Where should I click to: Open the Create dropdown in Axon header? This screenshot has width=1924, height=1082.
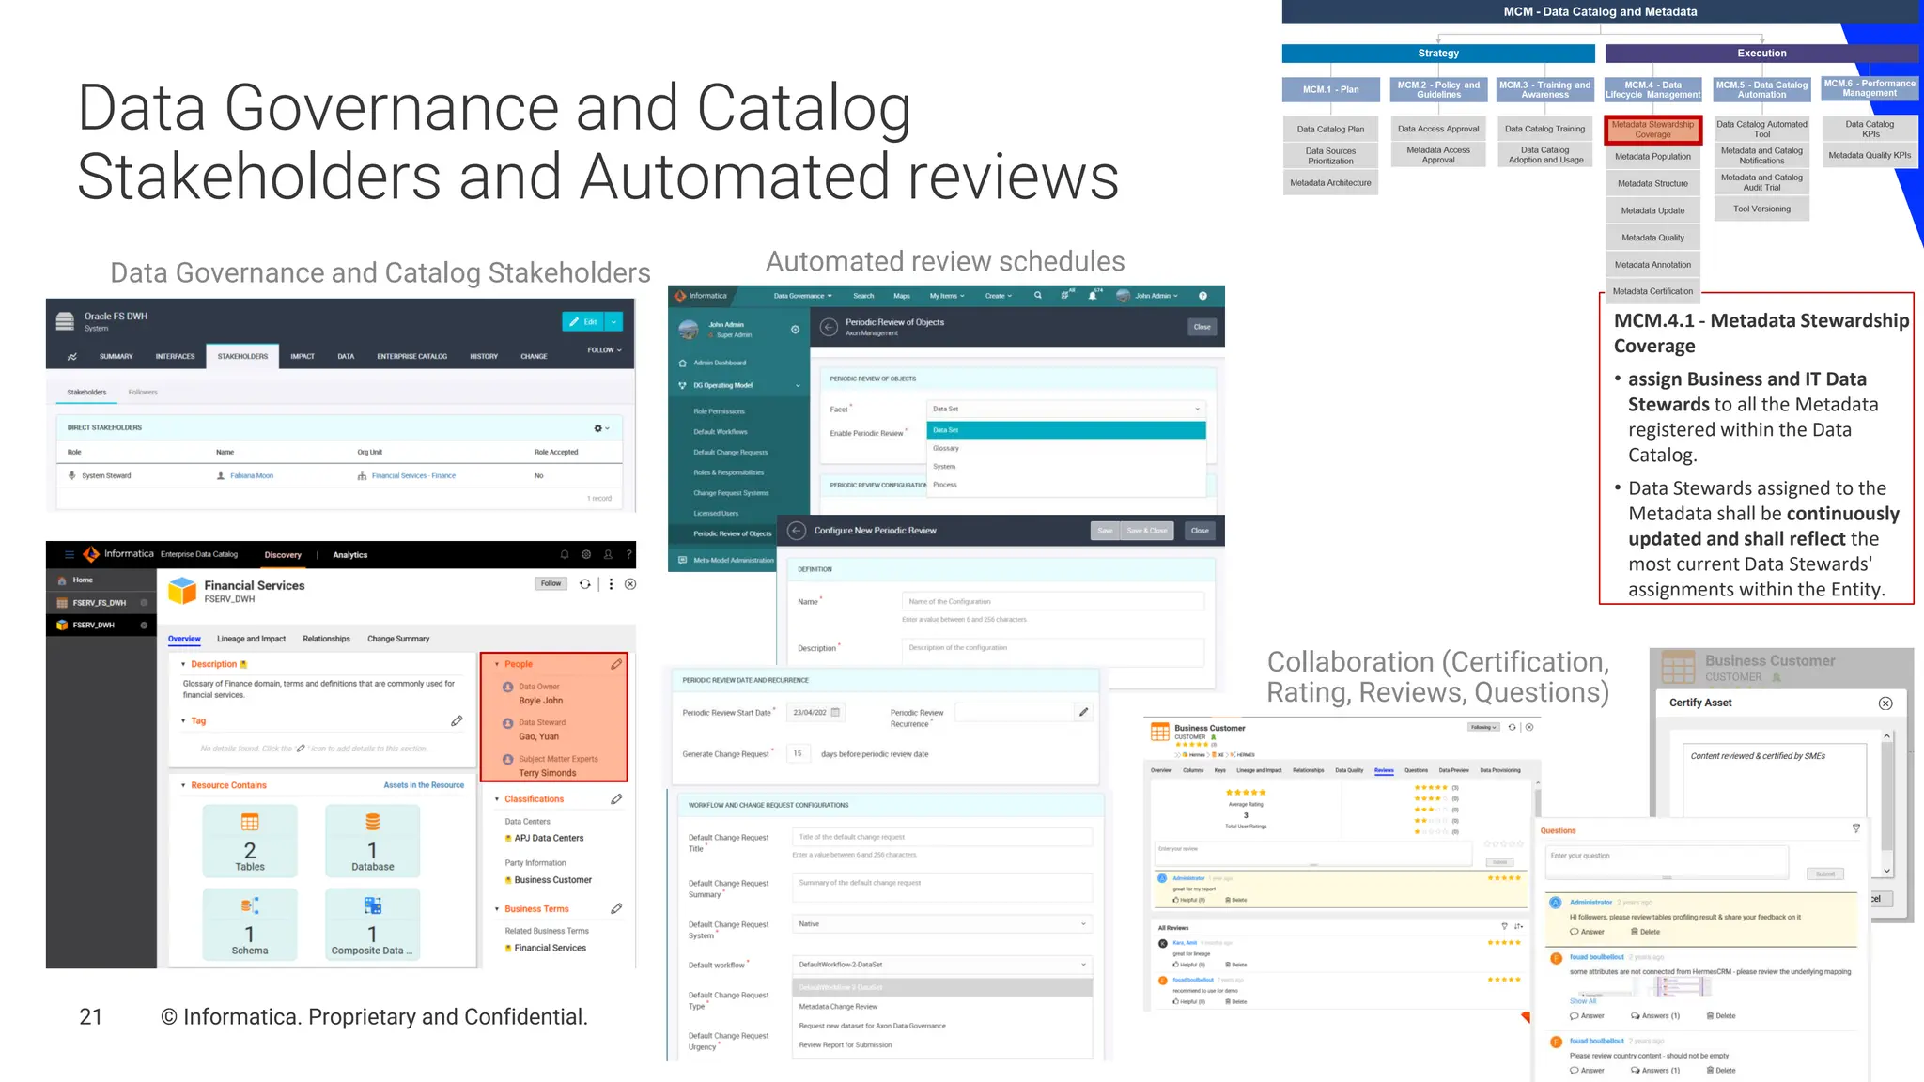click(999, 296)
